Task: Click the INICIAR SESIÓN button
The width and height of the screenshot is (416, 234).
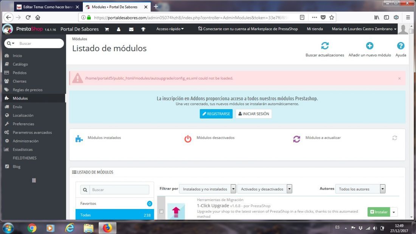Action: pos(254,114)
